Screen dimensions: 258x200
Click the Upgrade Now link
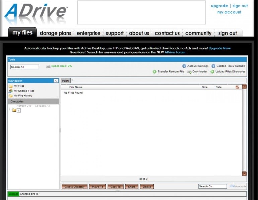(219, 48)
